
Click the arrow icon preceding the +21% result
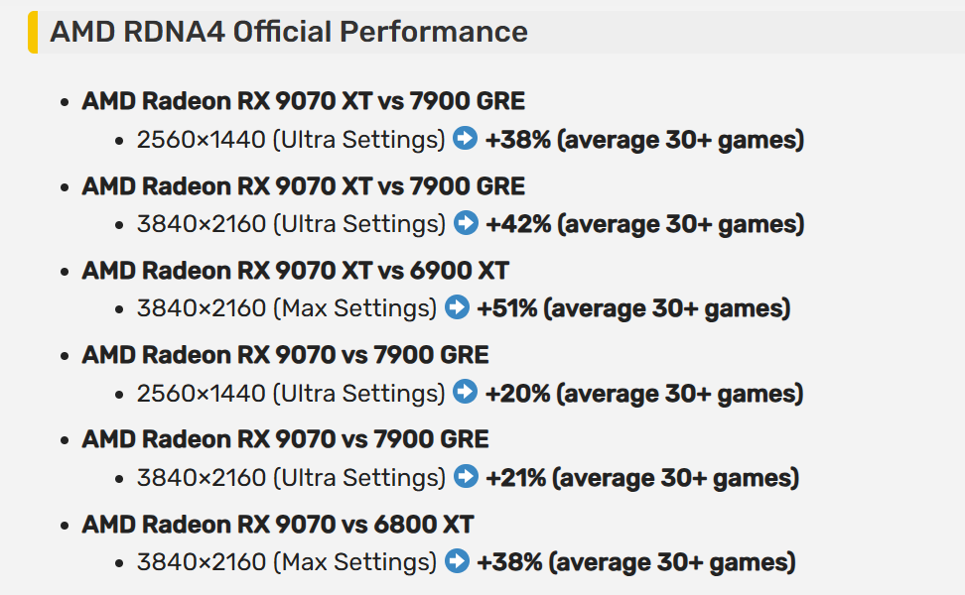tap(466, 477)
